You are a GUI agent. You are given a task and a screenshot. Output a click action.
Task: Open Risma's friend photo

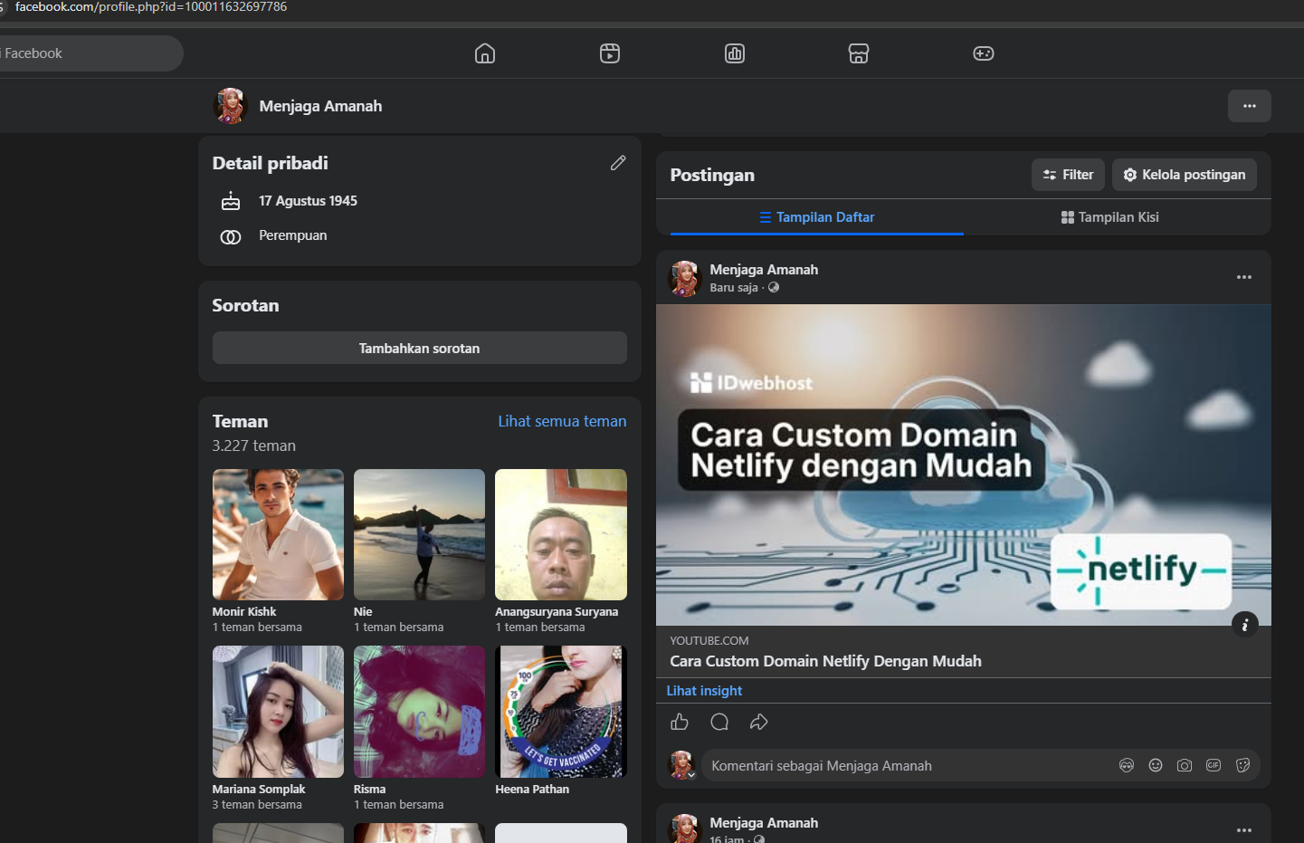click(419, 712)
